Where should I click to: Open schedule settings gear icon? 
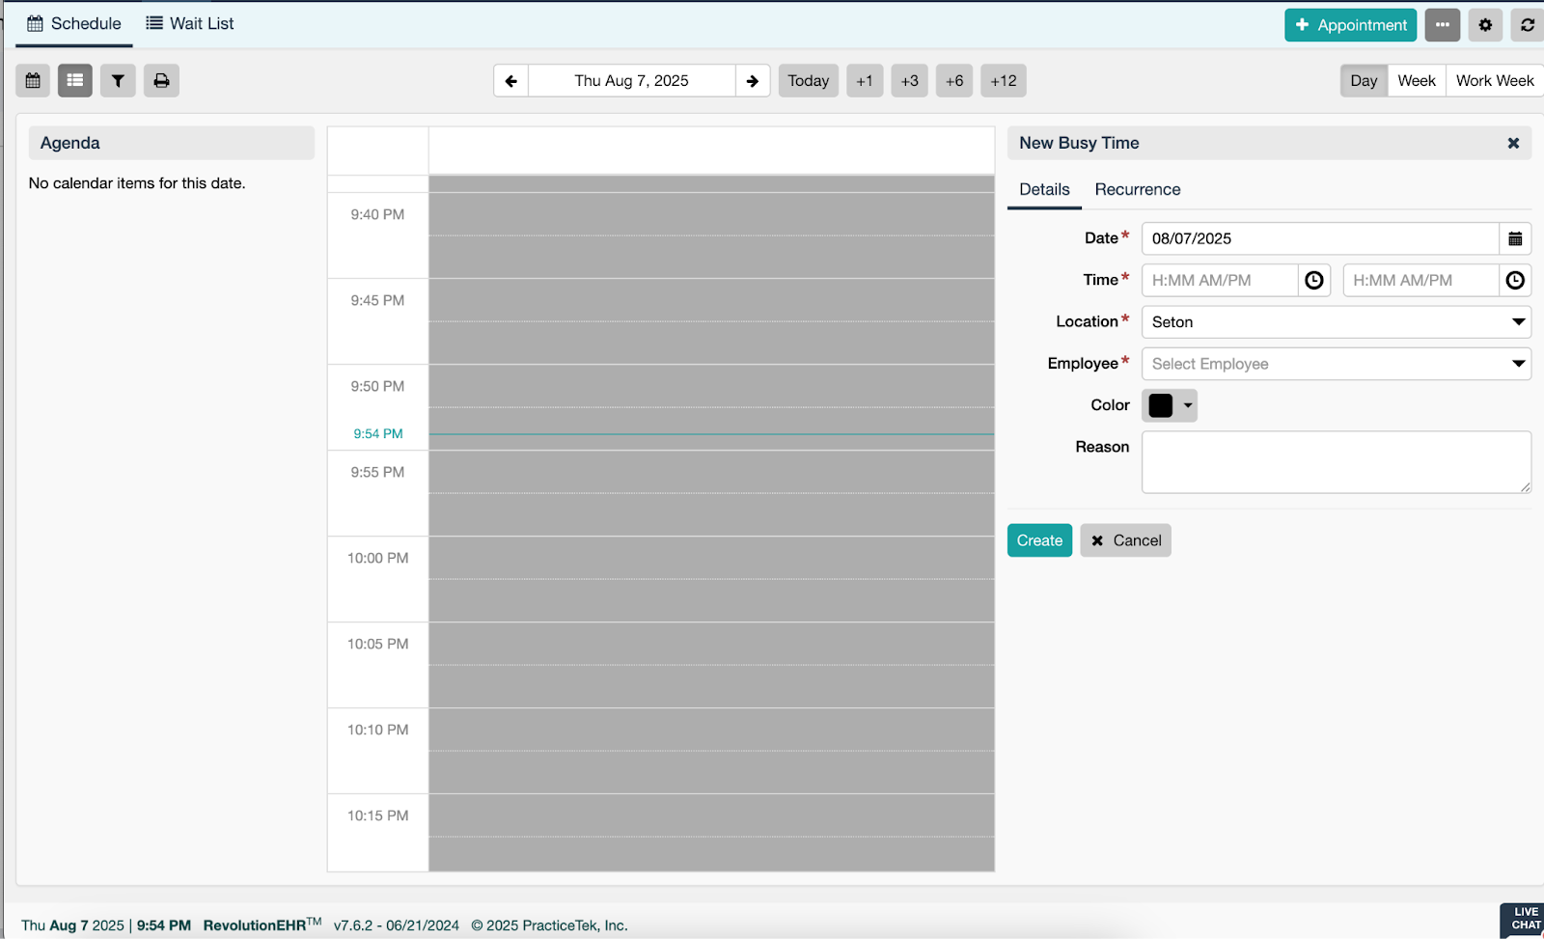tap(1485, 25)
